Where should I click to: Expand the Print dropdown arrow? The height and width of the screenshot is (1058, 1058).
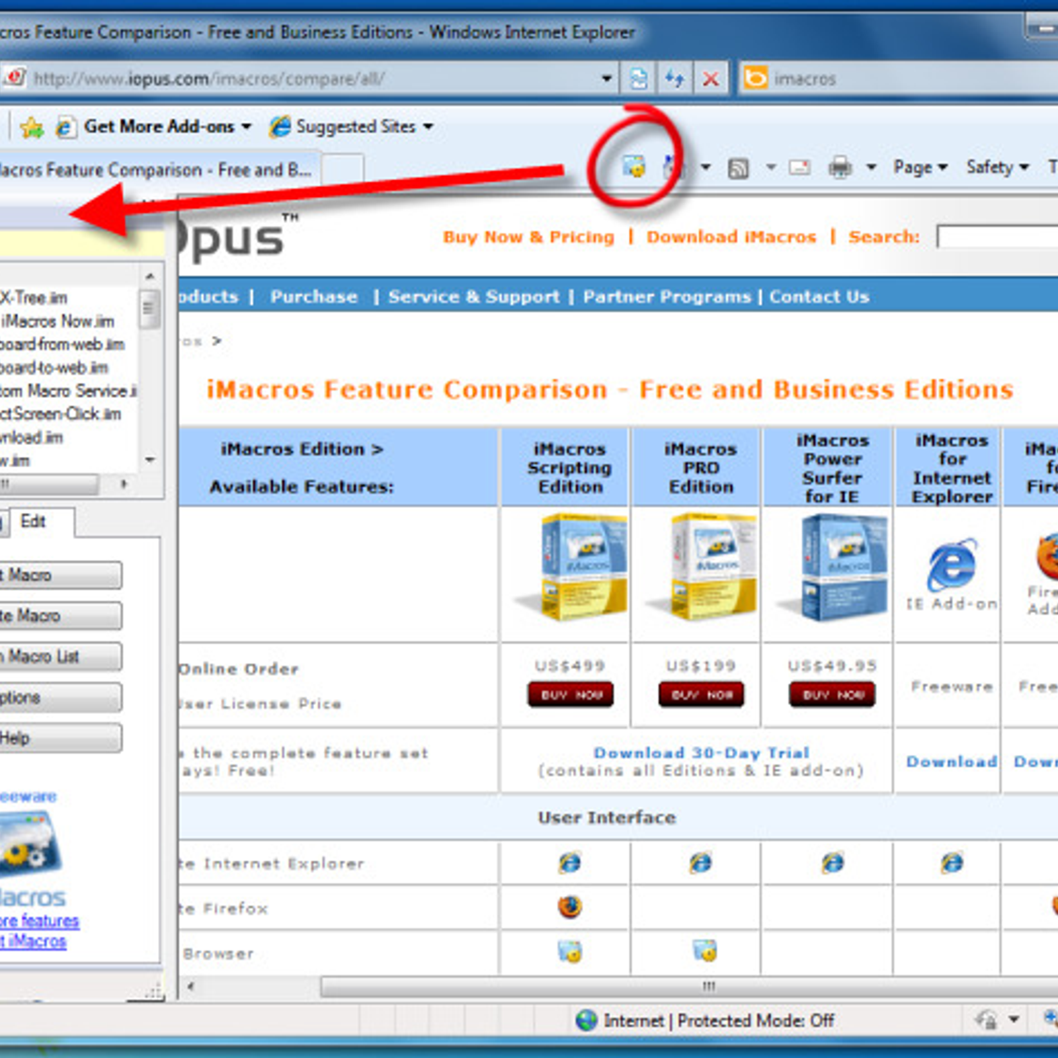pos(872,167)
